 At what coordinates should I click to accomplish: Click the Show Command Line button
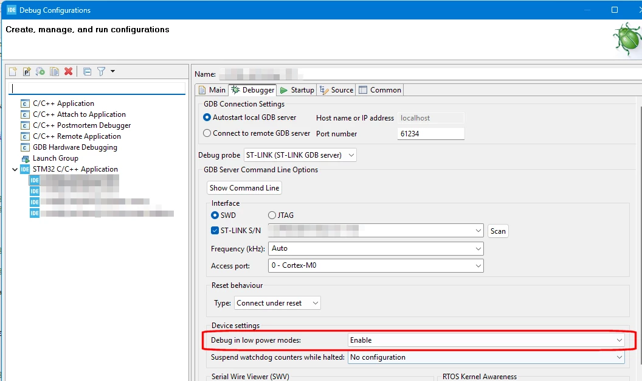tap(244, 187)
